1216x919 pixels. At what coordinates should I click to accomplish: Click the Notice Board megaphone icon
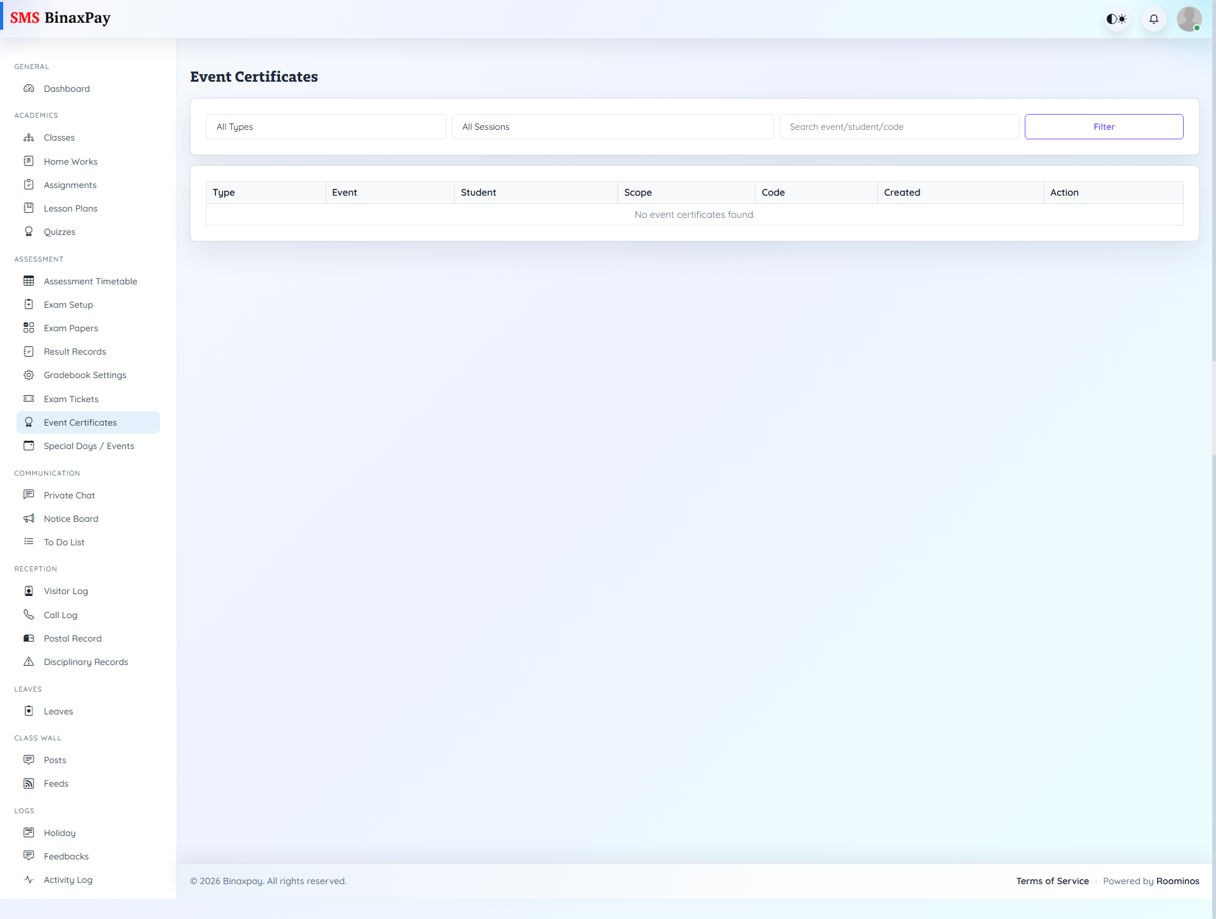pyautogui.click(x=28, y=519)
